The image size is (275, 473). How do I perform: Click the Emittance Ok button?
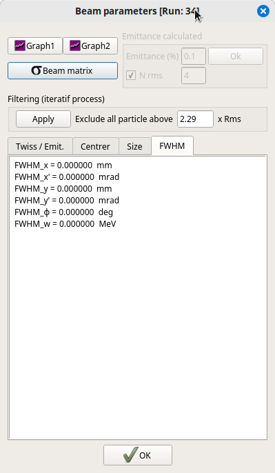tap(236, 56)
